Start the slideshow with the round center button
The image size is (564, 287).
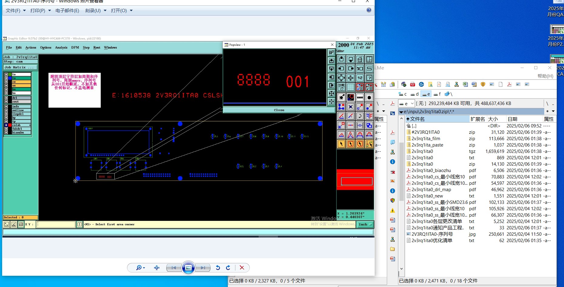point(188,268)
